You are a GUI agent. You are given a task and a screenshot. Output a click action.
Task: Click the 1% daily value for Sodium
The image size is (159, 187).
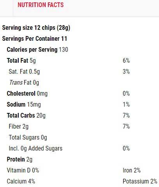(126, 105)
